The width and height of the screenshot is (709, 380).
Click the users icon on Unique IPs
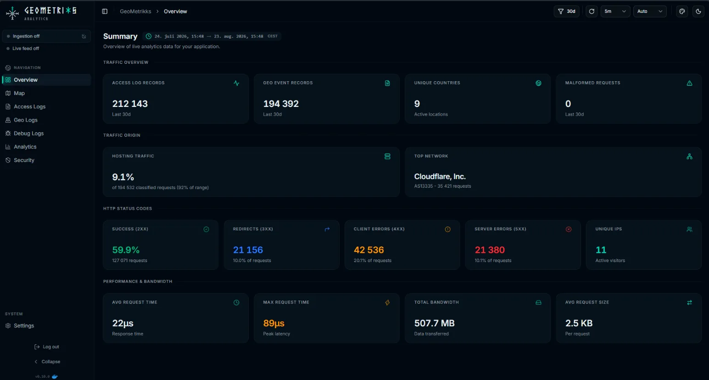(689, 229)
